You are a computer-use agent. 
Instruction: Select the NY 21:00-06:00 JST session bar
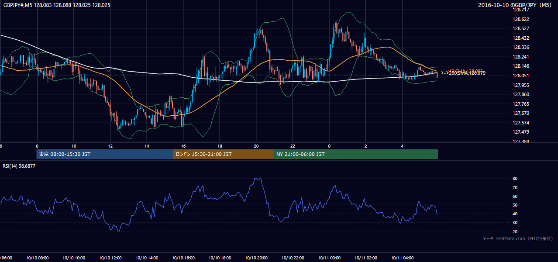tap(356, 154)
